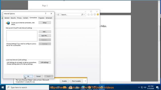This screenshot has width=161, height=90.
Task: Click Don't enable for the Lync add-on
Action: tap(76, 81)
